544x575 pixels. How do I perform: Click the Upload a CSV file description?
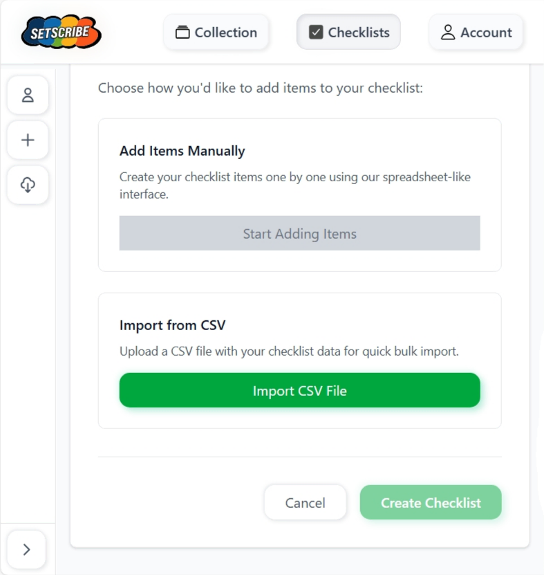point(289,352)
